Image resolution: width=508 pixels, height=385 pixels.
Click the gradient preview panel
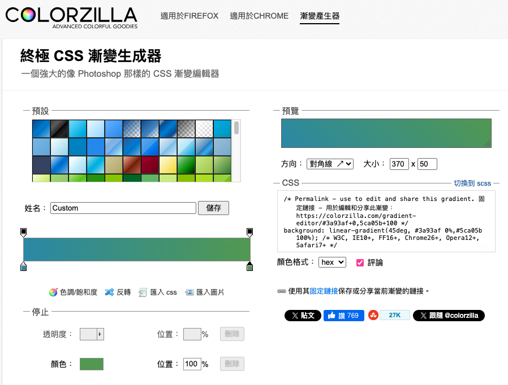[x=386, y=133]
